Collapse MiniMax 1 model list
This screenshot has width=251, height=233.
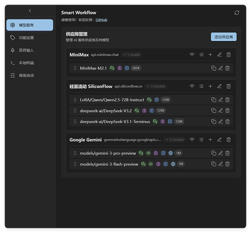click(x=131, y=55)
